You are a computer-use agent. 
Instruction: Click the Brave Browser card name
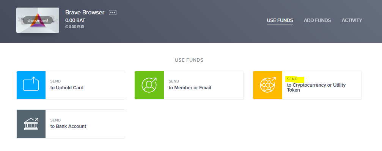[85, 12]
